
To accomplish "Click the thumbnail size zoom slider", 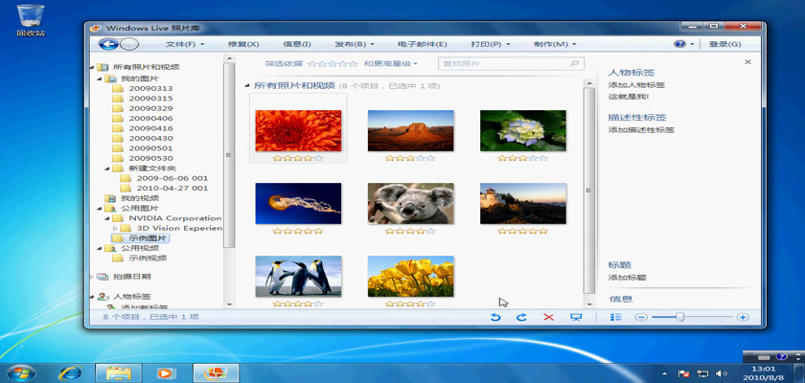I will click(x=680, y=317).
